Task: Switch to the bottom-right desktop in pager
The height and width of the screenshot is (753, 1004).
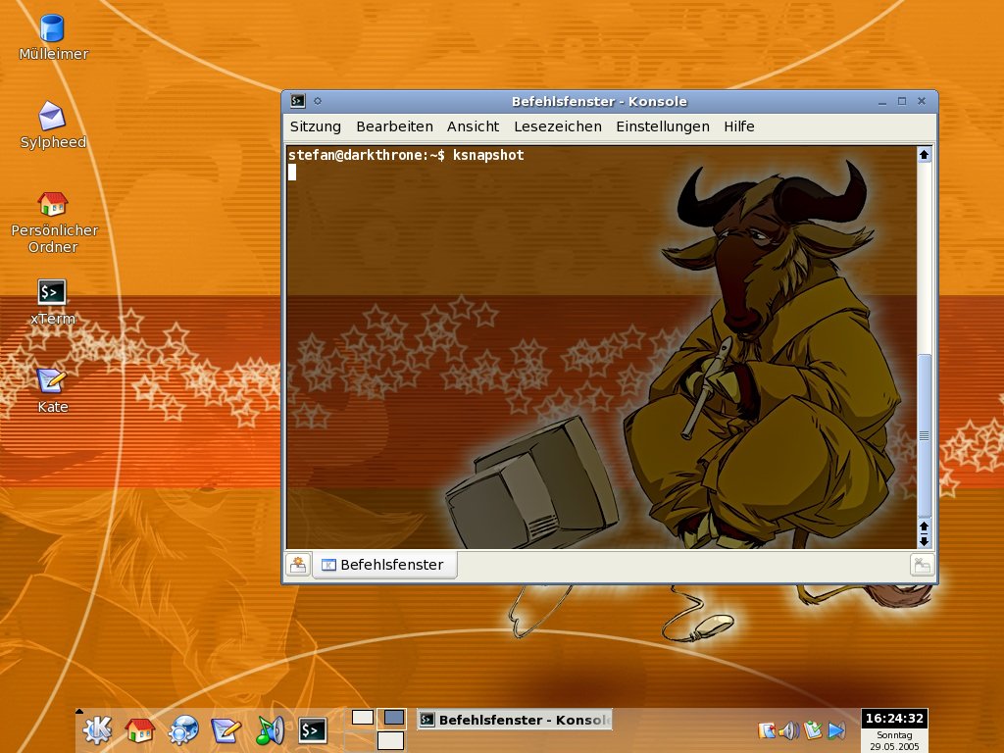Action: [390, 741]
